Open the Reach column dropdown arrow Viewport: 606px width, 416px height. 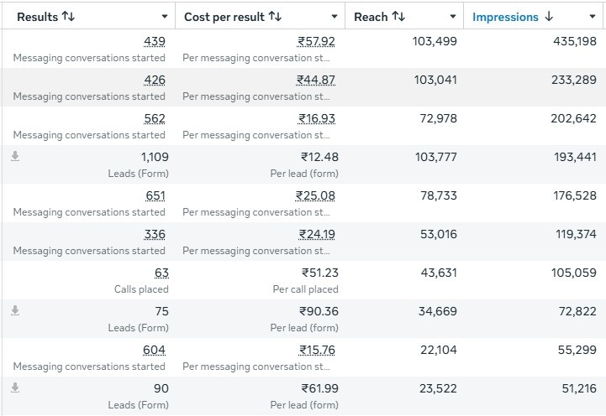tap(454, 18)
